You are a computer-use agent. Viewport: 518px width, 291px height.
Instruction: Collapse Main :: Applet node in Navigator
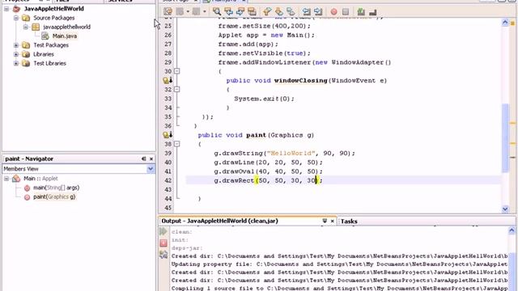click(6, 179)
